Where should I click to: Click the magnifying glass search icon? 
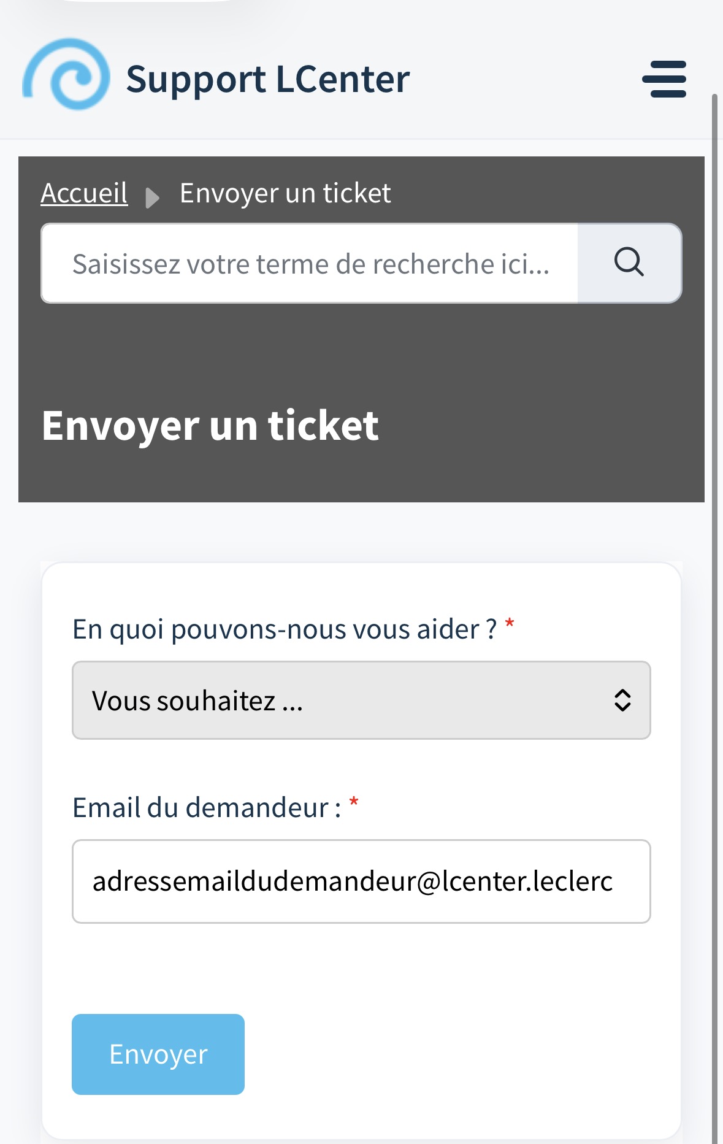point(629,263)
